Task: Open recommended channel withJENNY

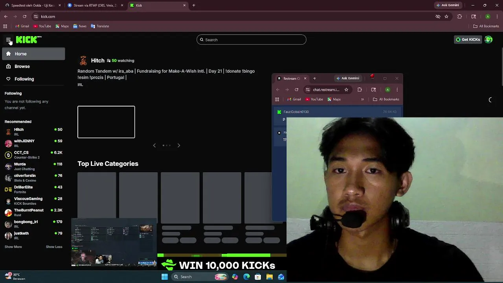Action: (33, 143)
